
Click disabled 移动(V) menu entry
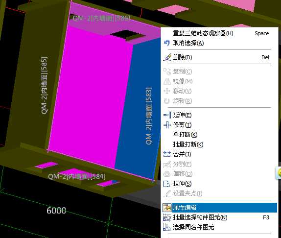pos(219,91)
